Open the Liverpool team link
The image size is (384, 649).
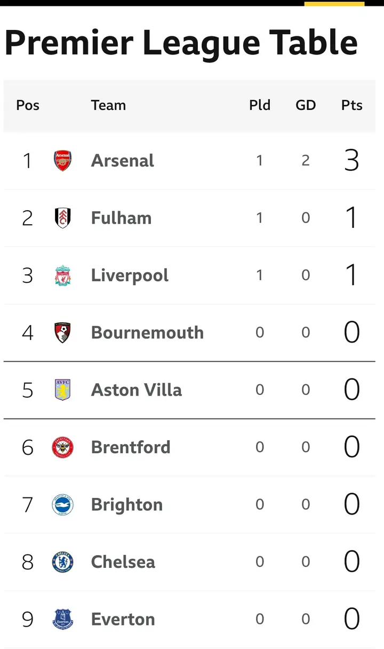[x=130, y=275]
